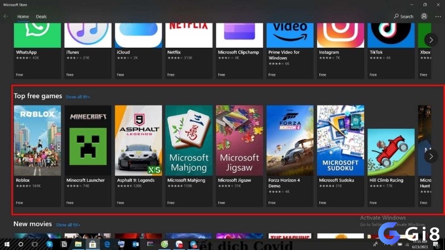The image size is (445, 250).
Task: Select the Microsoft Mahjong game cover
Action: (x=189, y=141)
